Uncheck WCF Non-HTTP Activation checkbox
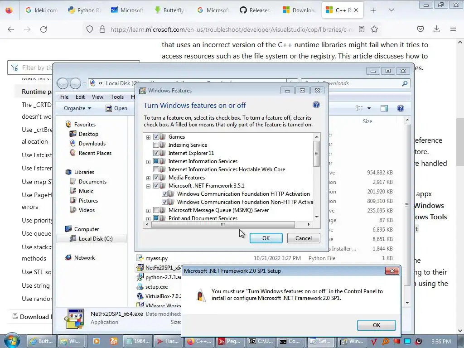The image size is (464, 348). [x=164, y=202]
